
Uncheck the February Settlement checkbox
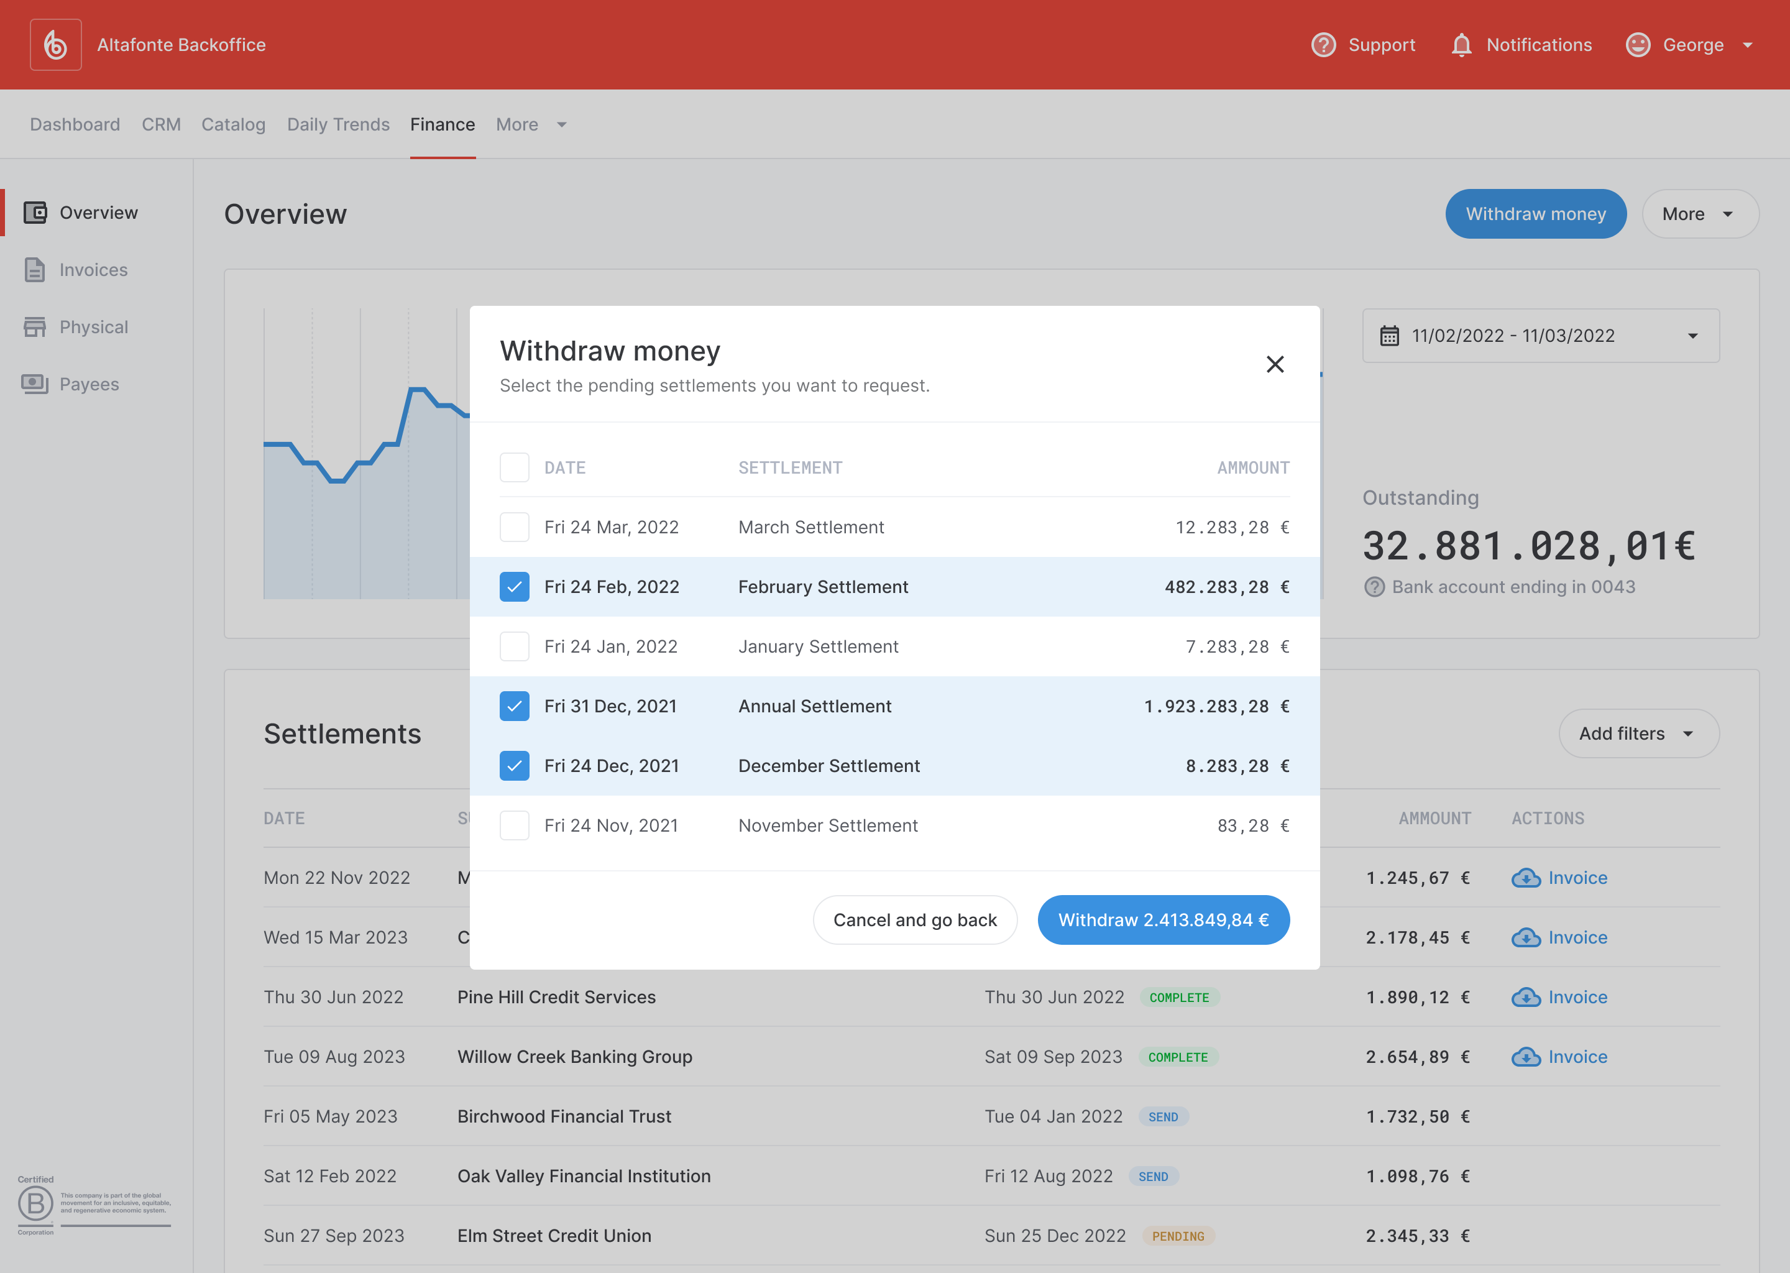pyautogui.click(x=514, y=587)
